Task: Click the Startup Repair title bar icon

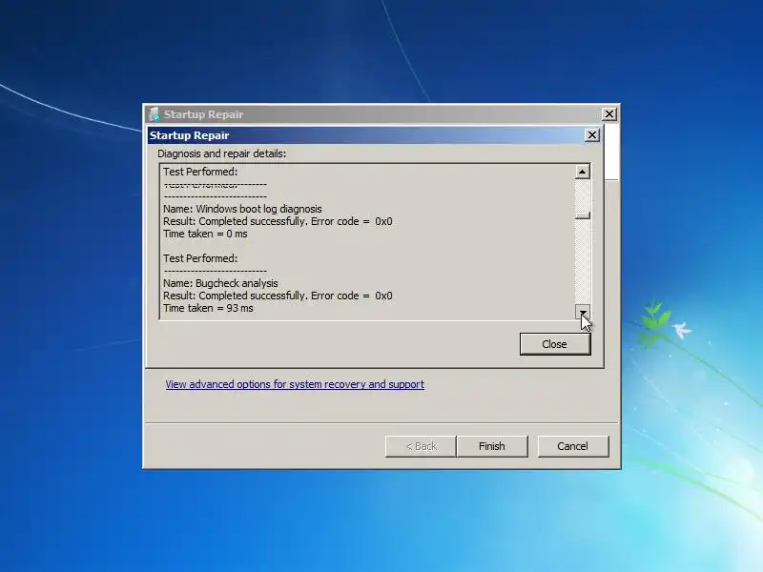Action: pos(155,114)
